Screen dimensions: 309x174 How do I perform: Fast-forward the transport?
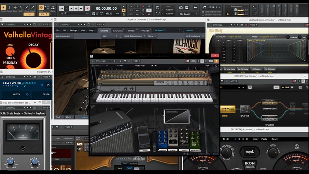81,9
